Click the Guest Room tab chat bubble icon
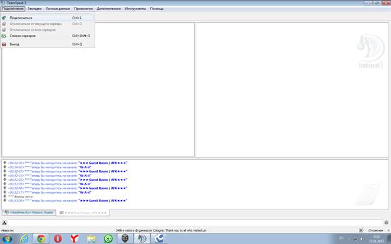The width and height of the screenshot is (391, 244). (61, 213)
